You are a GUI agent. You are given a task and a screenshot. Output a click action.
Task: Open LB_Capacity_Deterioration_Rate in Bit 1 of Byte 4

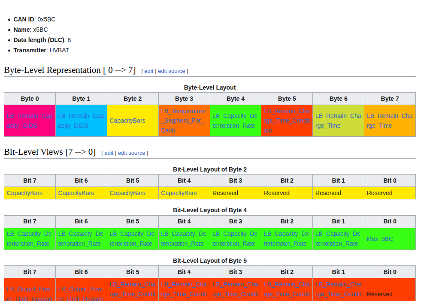point(338,239)
